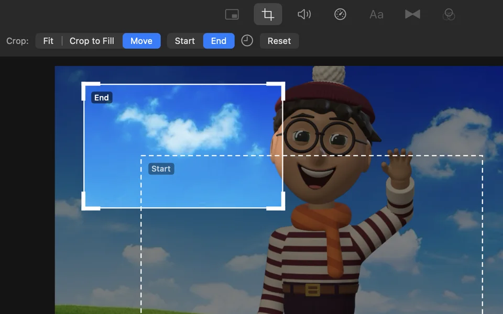
Task: Open the titles text icon
Action: (x=376, y=15)
